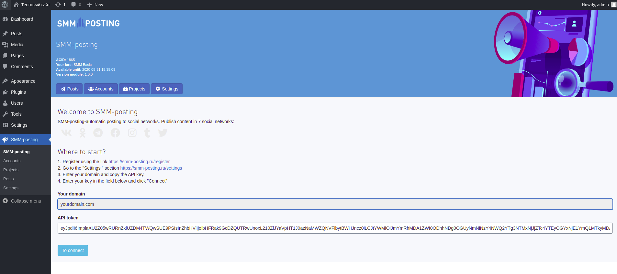The width and height of the screenshot is (617, 274).
Task: Click Howdy, admin account greeting
Action: coord(595,5)
